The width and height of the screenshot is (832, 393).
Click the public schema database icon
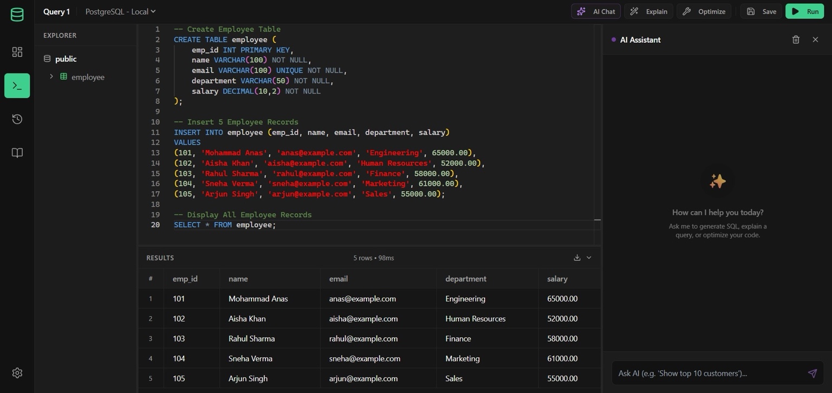47,58
